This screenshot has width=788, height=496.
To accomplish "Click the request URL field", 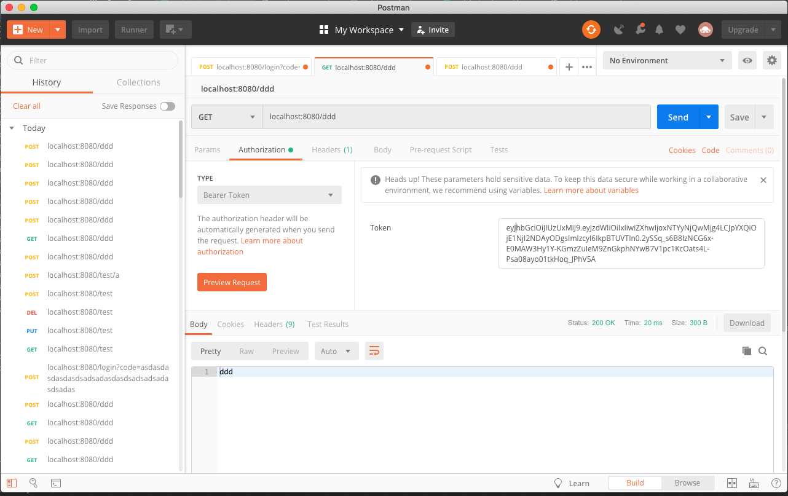I will [457, 117].
